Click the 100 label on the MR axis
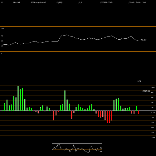156x156 pixels. tap(153, 88)
